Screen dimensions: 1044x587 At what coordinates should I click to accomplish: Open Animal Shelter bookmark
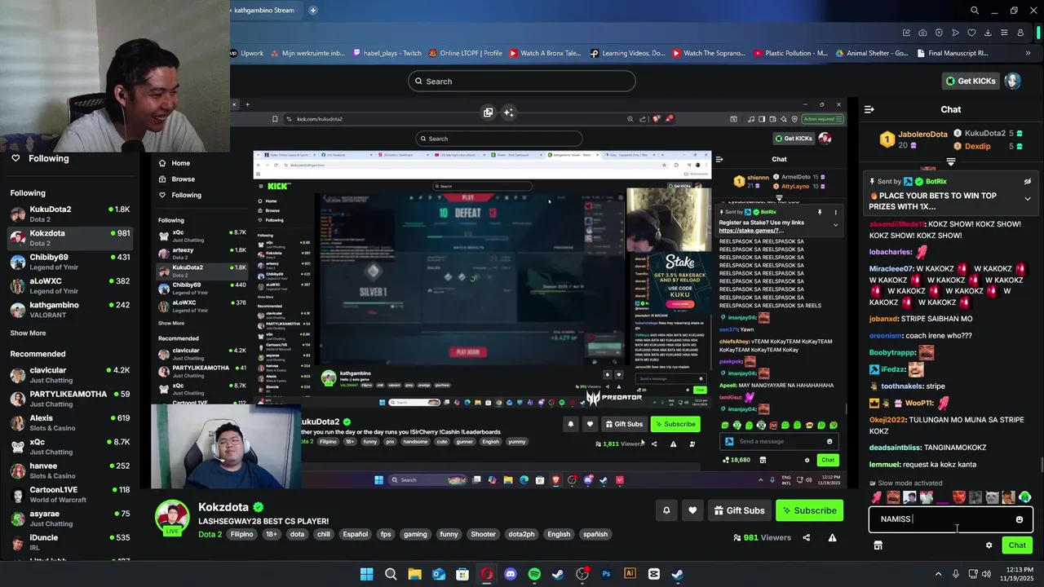coord(872,53)
